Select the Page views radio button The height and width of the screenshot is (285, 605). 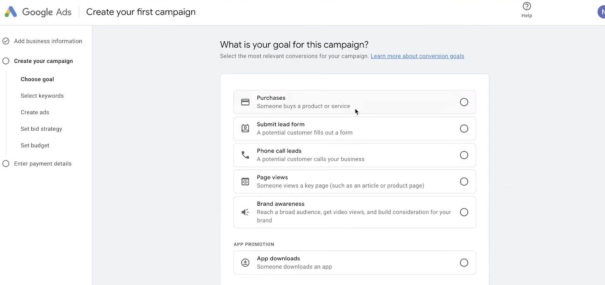click(464, 182)
